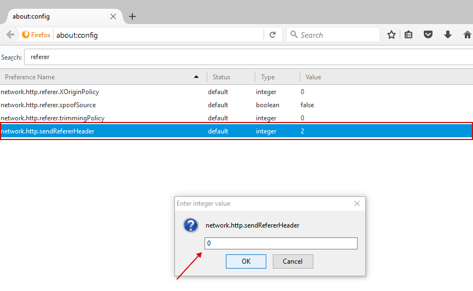The image size is (473, 291).
Task: Bookmark this page with star icon
Action: pos(392,35)
